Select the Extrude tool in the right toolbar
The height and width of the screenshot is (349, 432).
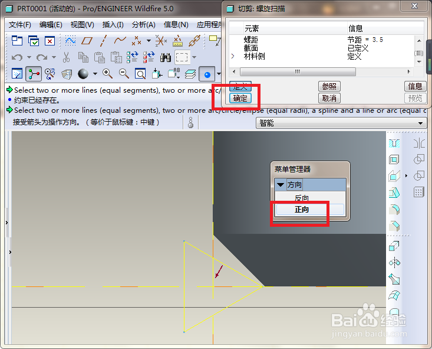click(x=394, y=246)
